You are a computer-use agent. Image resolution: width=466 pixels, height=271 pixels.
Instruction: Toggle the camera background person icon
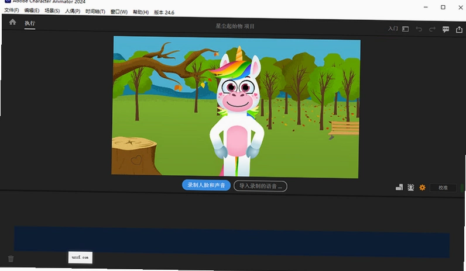click(x=411, y=187)
